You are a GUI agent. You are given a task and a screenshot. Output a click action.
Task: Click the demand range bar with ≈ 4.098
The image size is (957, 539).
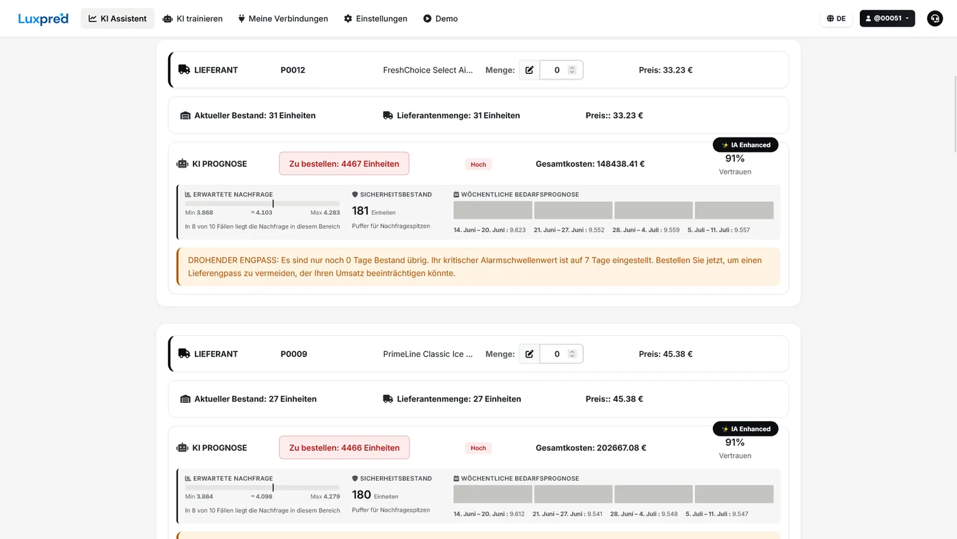262,488
